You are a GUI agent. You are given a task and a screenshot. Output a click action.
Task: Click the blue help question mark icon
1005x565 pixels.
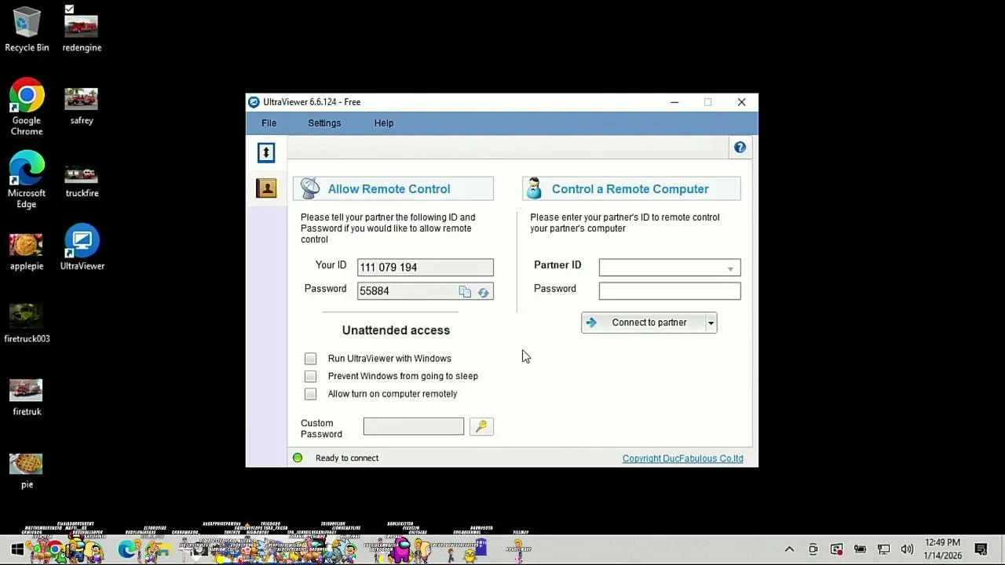click(740, 148)
